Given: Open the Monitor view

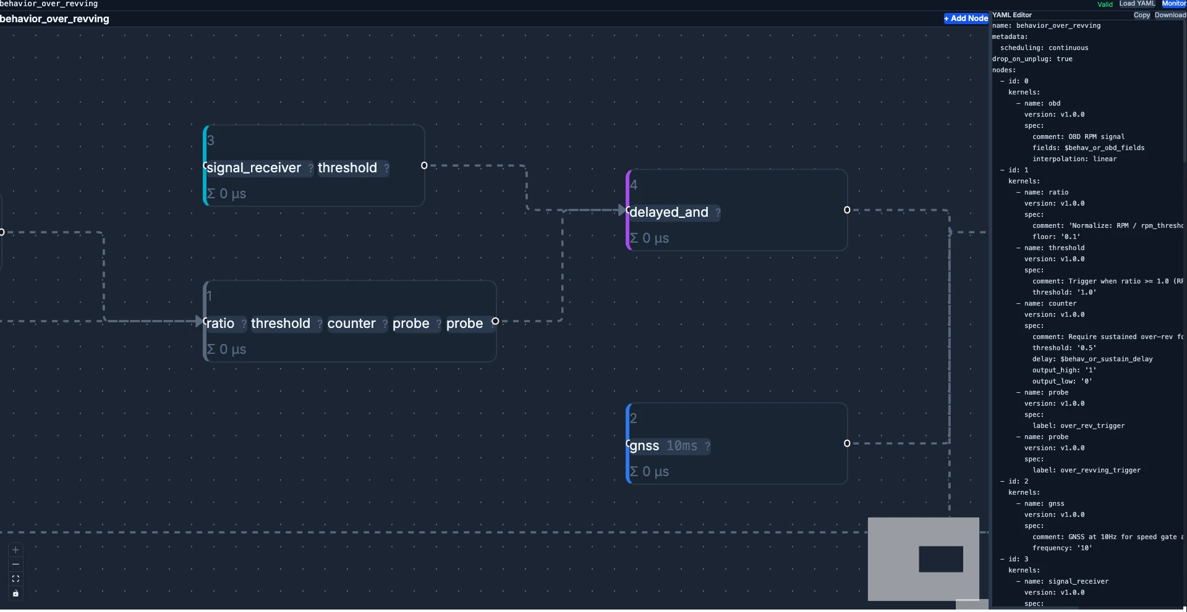Looking at the screenshot, I should (x=1173, y=4).
